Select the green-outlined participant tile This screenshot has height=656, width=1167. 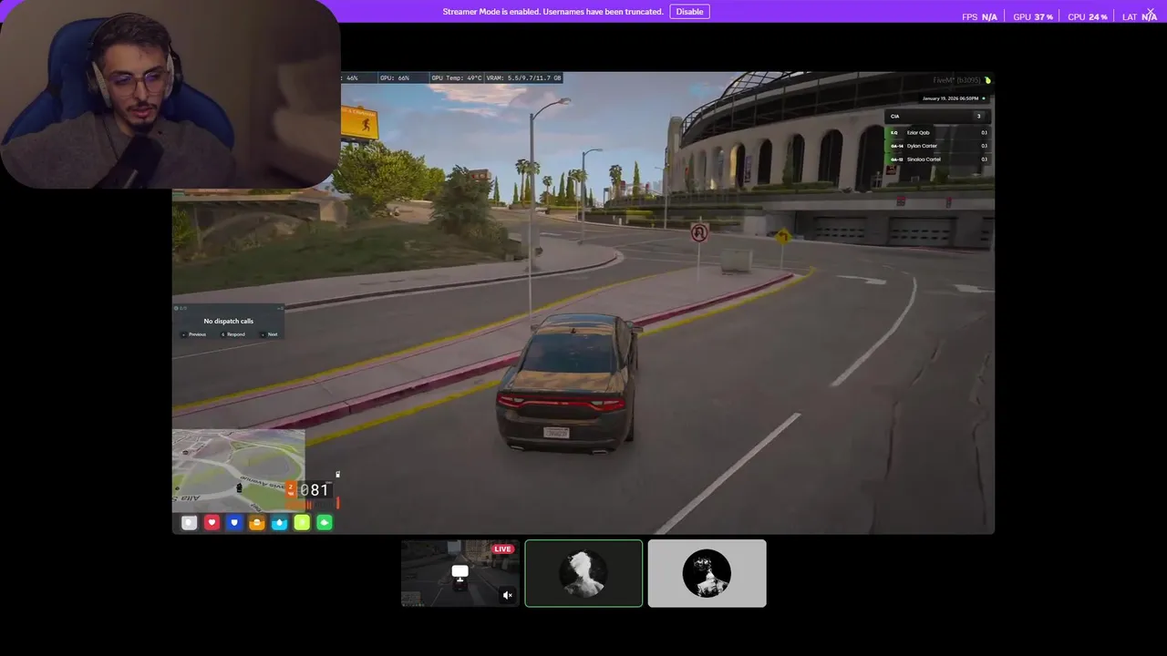(583, 573)
